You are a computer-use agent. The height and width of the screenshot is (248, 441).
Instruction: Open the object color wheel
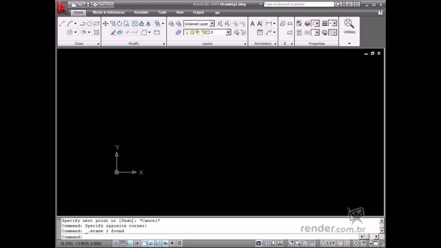tap(307, 23)
